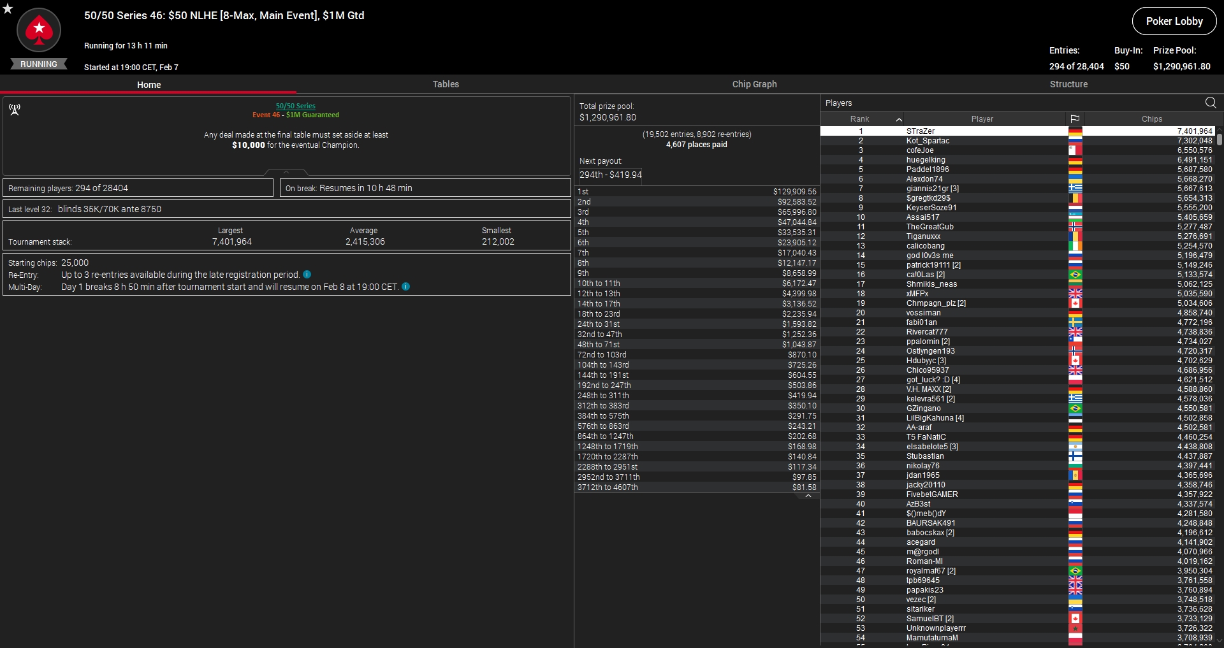Viewport: 1224px width, 648px height.
Task: Click the UK flag beside xMFPx
Action: click(x=1075, y=294)
